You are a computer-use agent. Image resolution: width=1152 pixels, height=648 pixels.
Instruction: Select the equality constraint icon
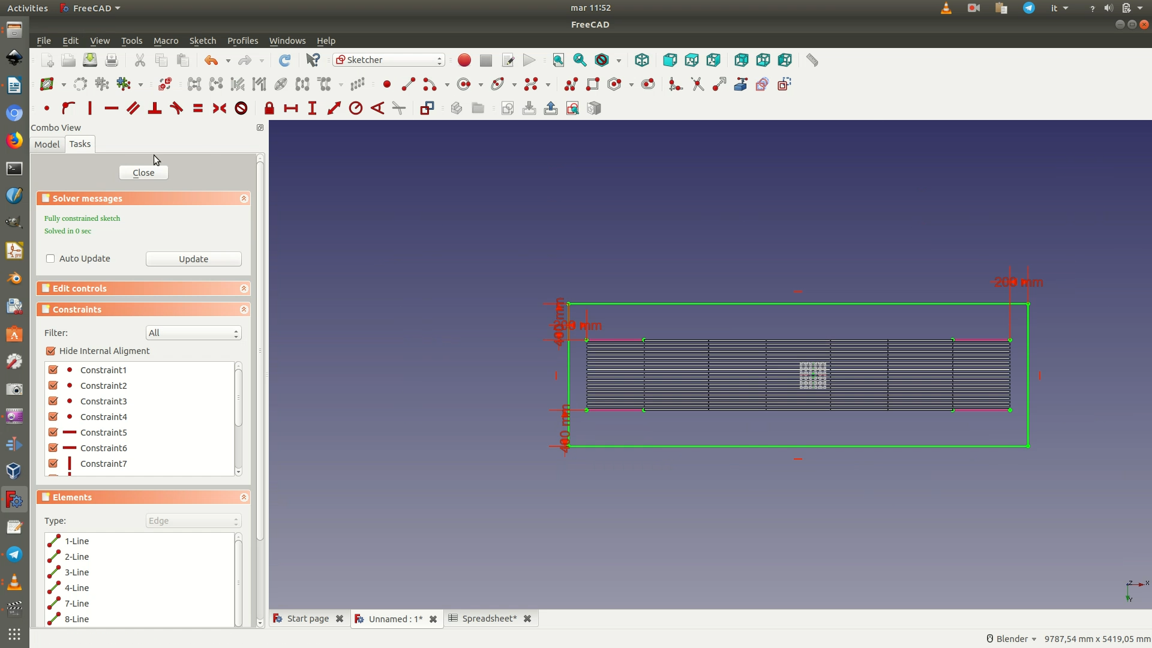(x=198, y=109)
